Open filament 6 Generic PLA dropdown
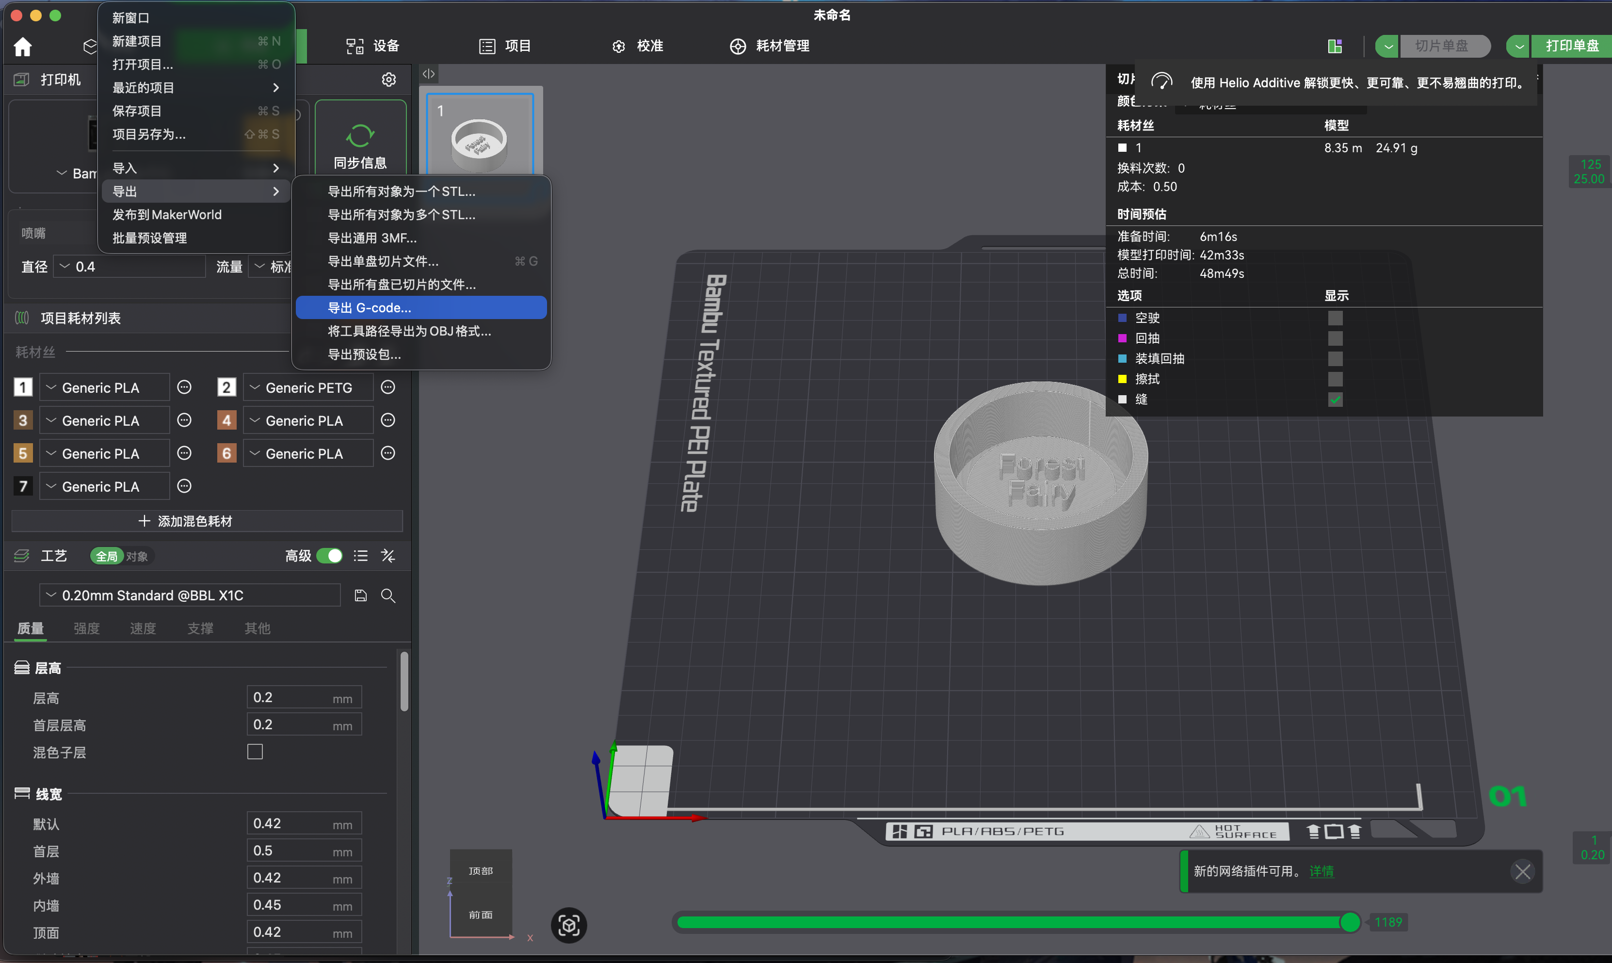This screenshot has width=1612, height=963. coord(309,453)
